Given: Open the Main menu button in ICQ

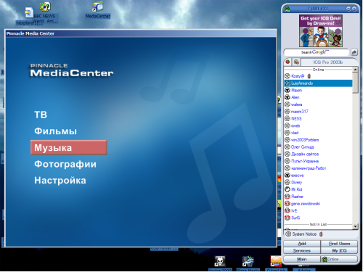Looking at the screenshot, I should click(302, 259).
